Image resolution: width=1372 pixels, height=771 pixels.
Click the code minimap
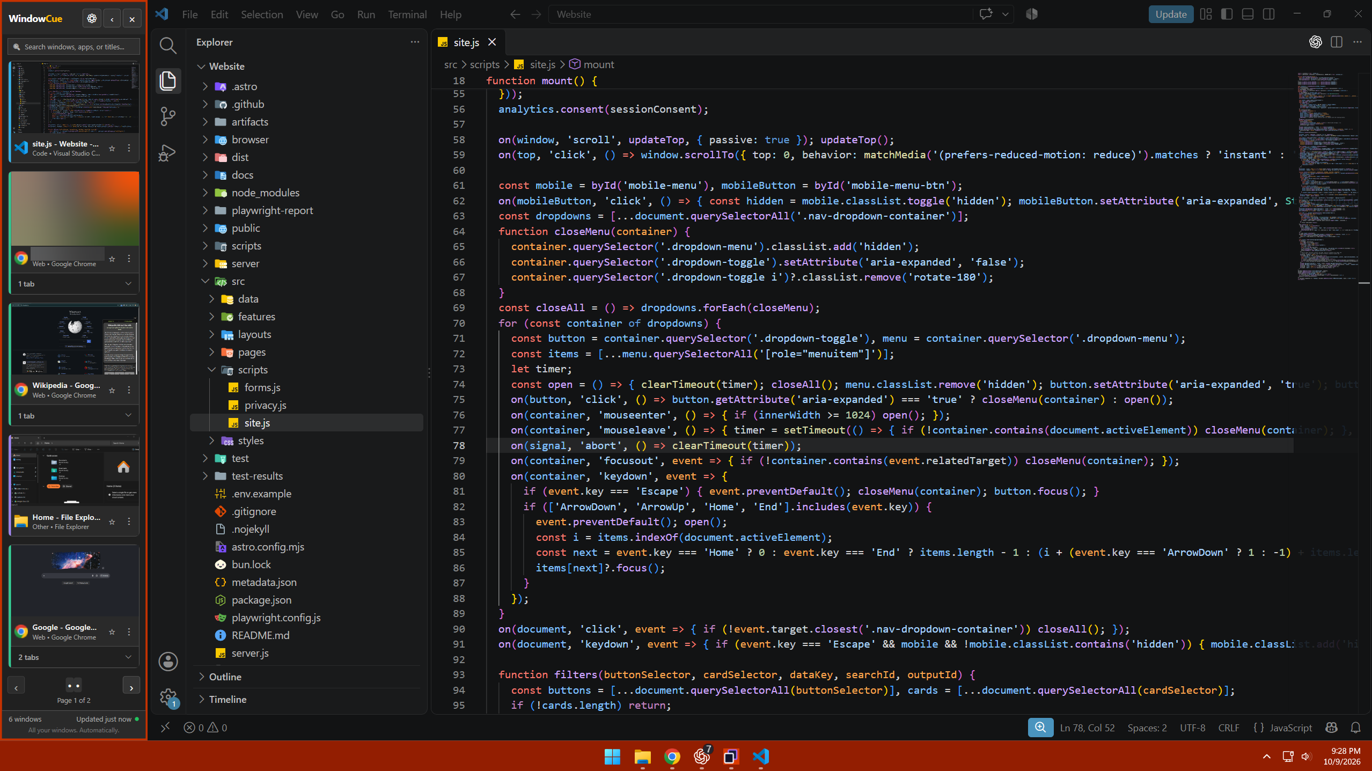(1327, 177)
